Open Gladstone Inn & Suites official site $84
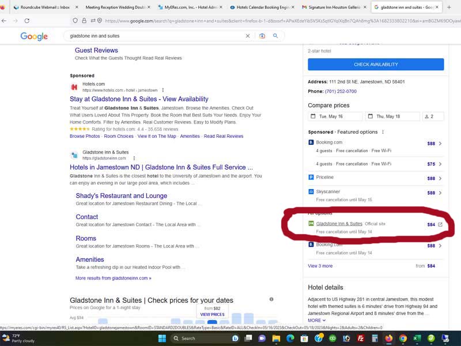The image size is (461, 346). [339, 224]
